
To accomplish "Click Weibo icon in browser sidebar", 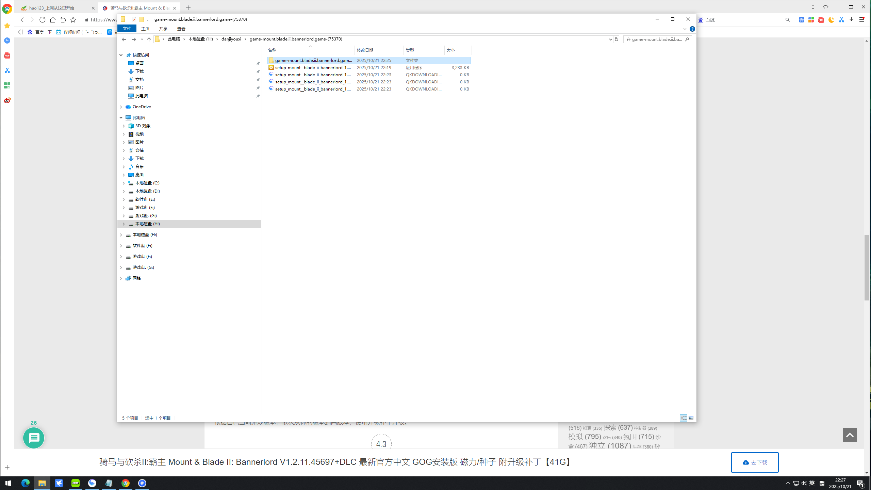I will coord(7,100).
